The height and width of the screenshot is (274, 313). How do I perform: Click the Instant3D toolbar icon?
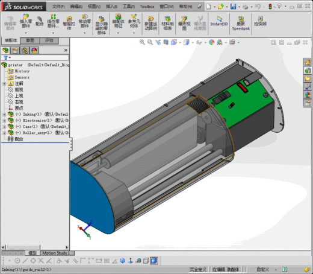tap(219, 22)
